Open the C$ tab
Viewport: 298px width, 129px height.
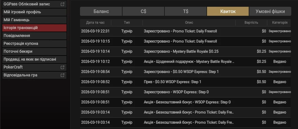143,12
